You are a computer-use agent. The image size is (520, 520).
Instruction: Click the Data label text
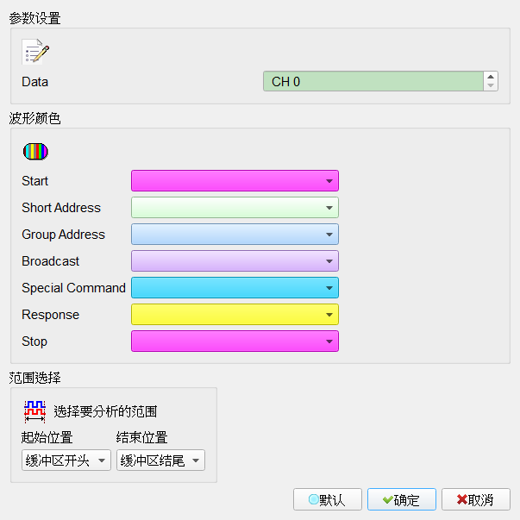pos(34,82)
